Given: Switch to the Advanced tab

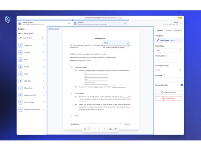Looking at the screenshot, I should coord(178,30).
